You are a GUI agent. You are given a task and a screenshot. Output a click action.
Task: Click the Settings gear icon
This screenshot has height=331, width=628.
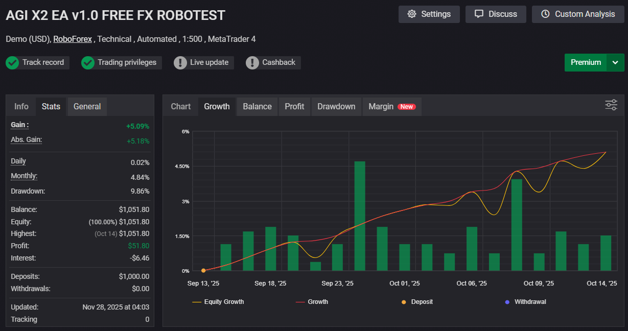[412, 14]
